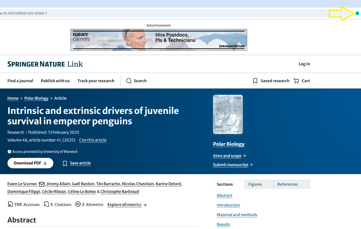
Task: Open the Search function
Action: (136, 81)
